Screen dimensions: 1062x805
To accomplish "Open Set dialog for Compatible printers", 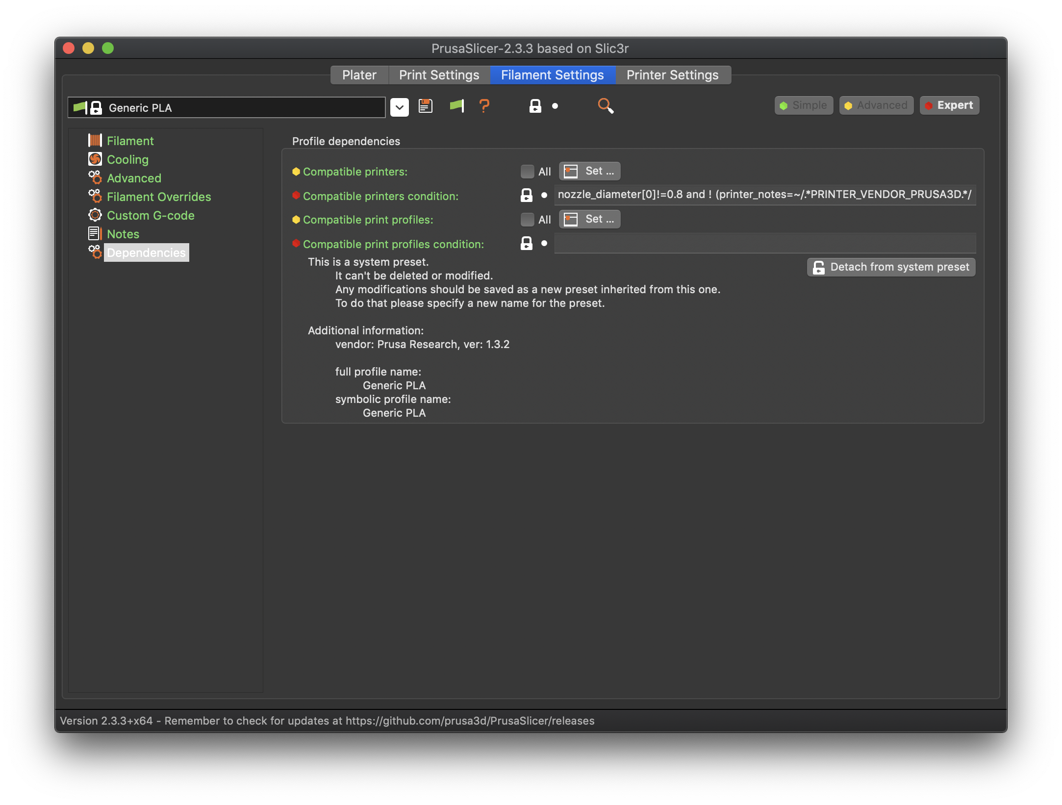I will (x=589, y=171).
